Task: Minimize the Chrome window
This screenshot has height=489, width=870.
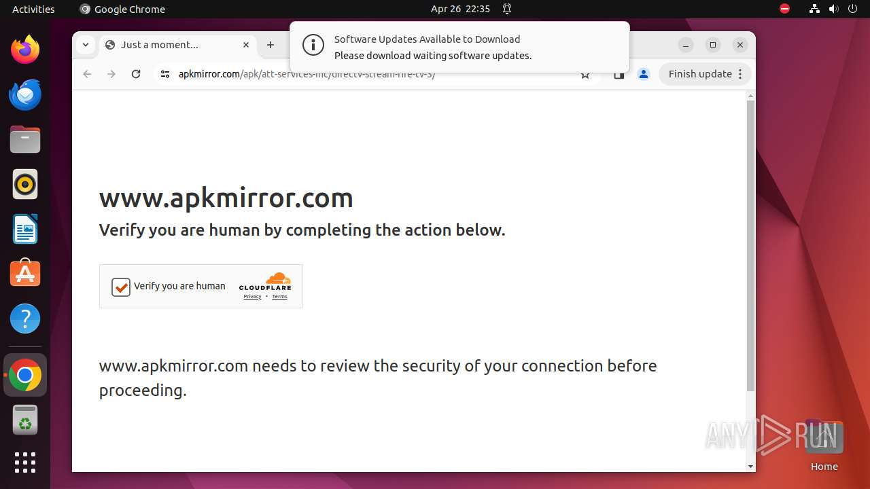Action: coord(686,45)
